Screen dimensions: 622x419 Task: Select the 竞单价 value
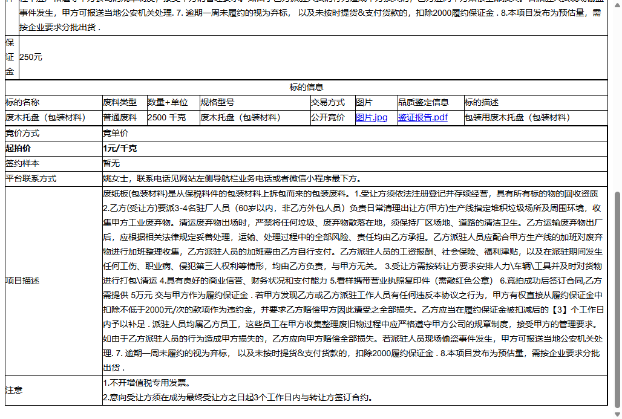coord(116,133)
